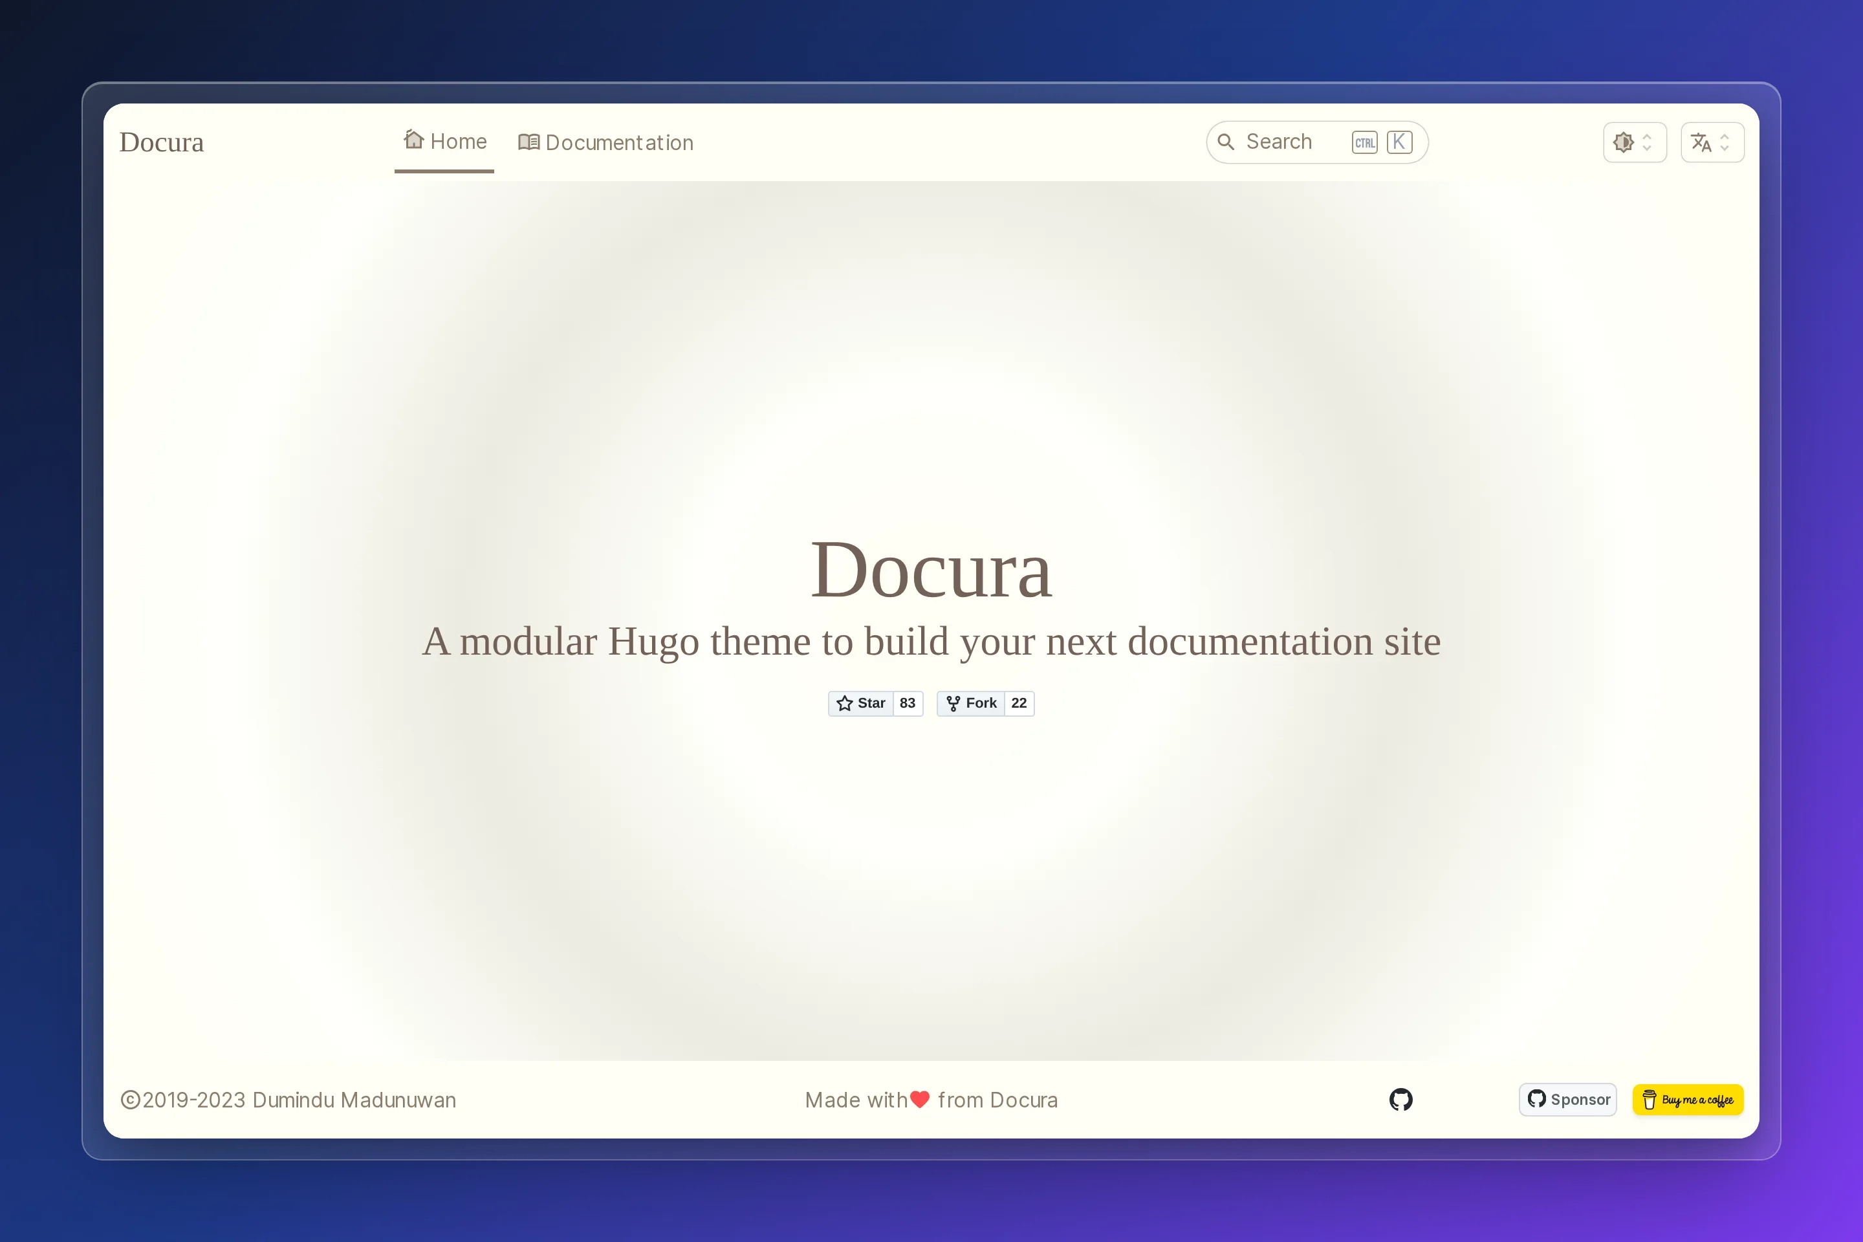Click the CTRL keyboard shortcut badge
Viewport: 1863px width, 1242px height.
tap(1365, 142)
